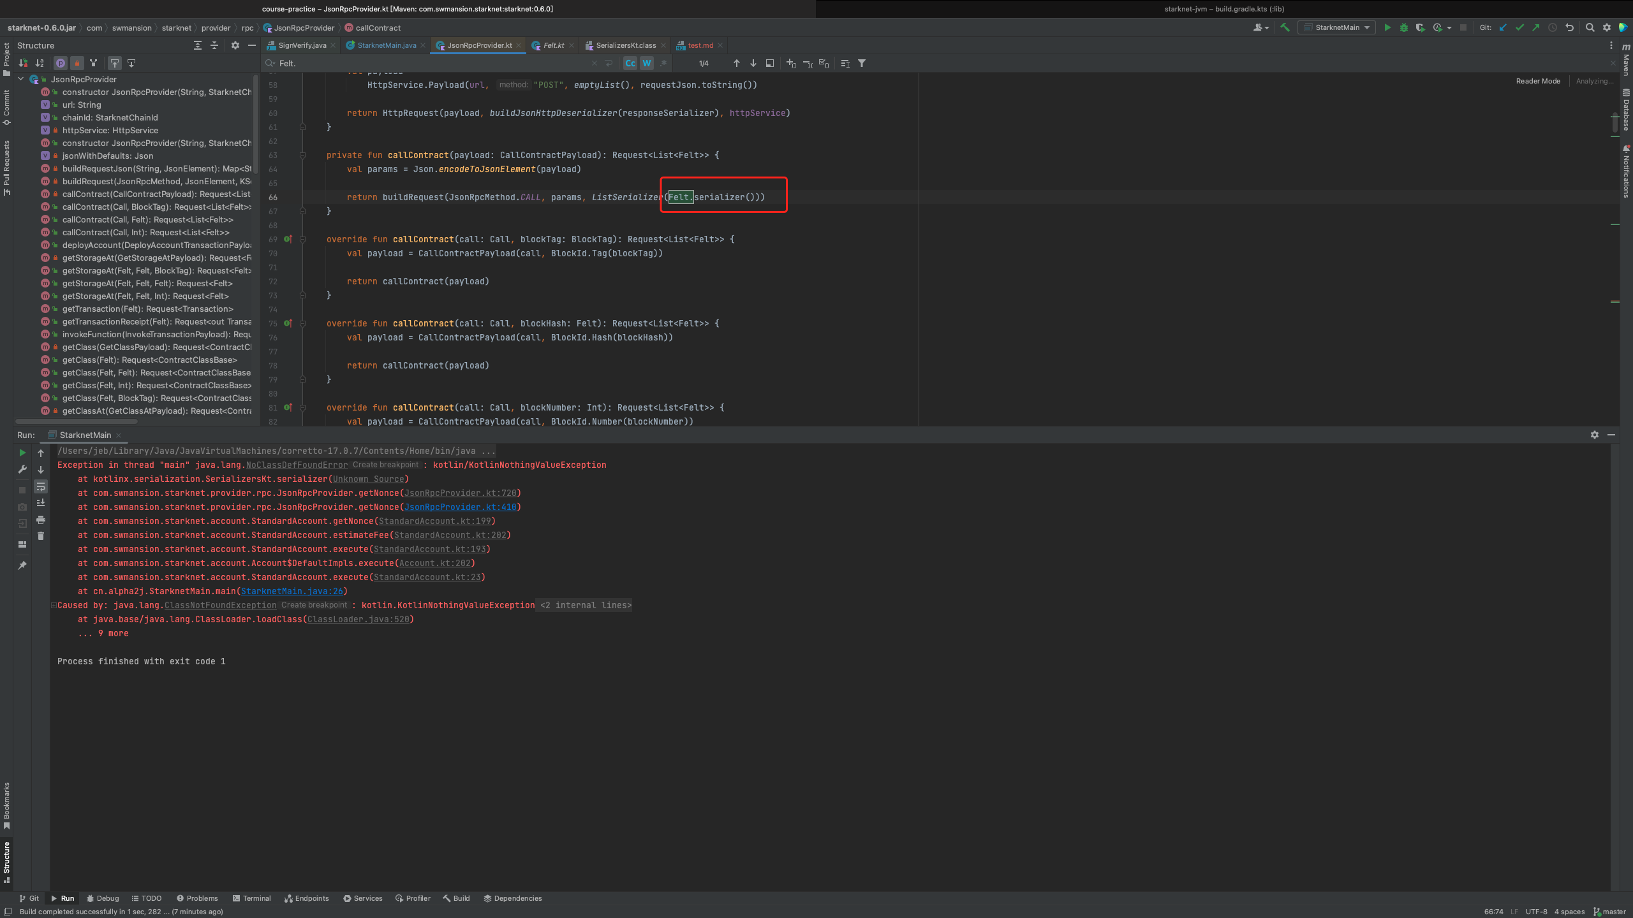The height and width of the screenshot is (918, 1633).
Task: Open Profiler options via the clock-run icon
Action: coord(1438,27)
